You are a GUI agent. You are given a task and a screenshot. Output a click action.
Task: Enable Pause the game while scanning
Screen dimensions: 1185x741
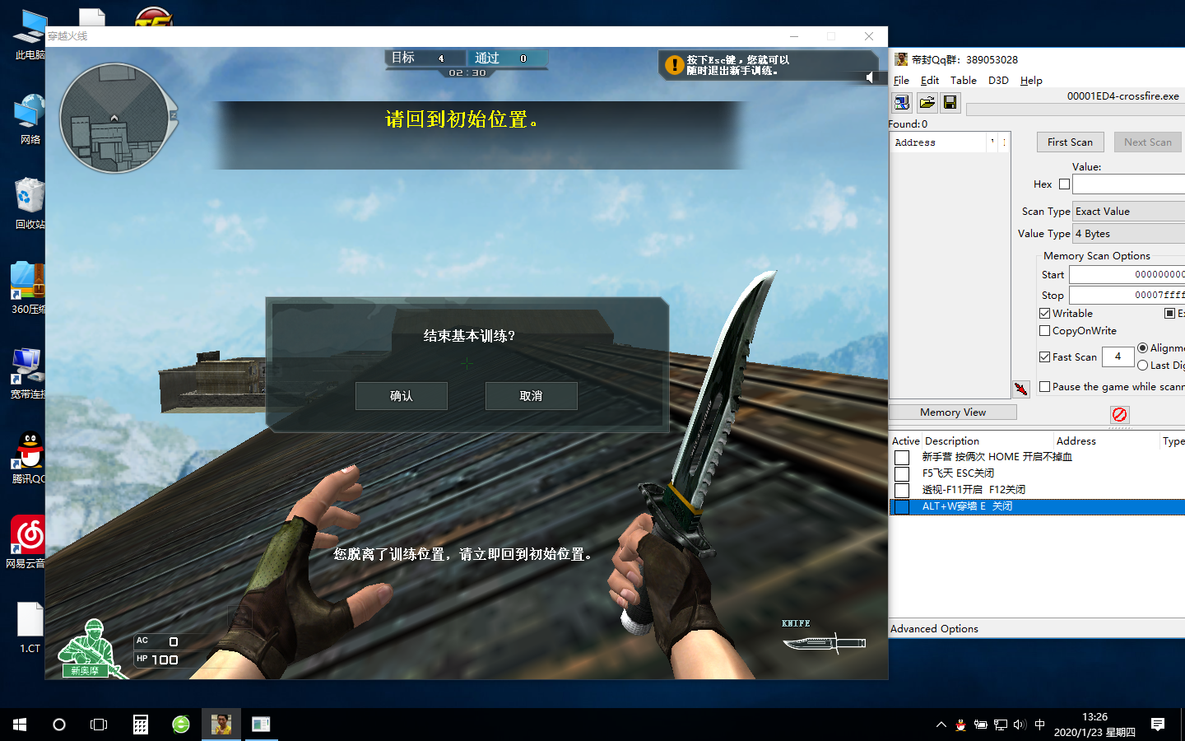[1044, 387]
